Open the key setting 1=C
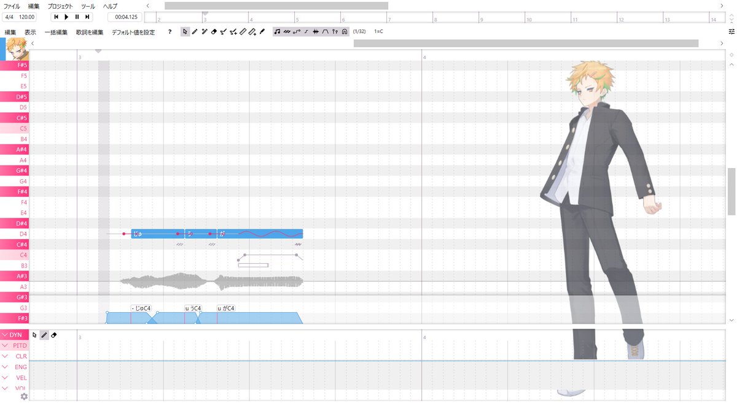 [378, 31]
